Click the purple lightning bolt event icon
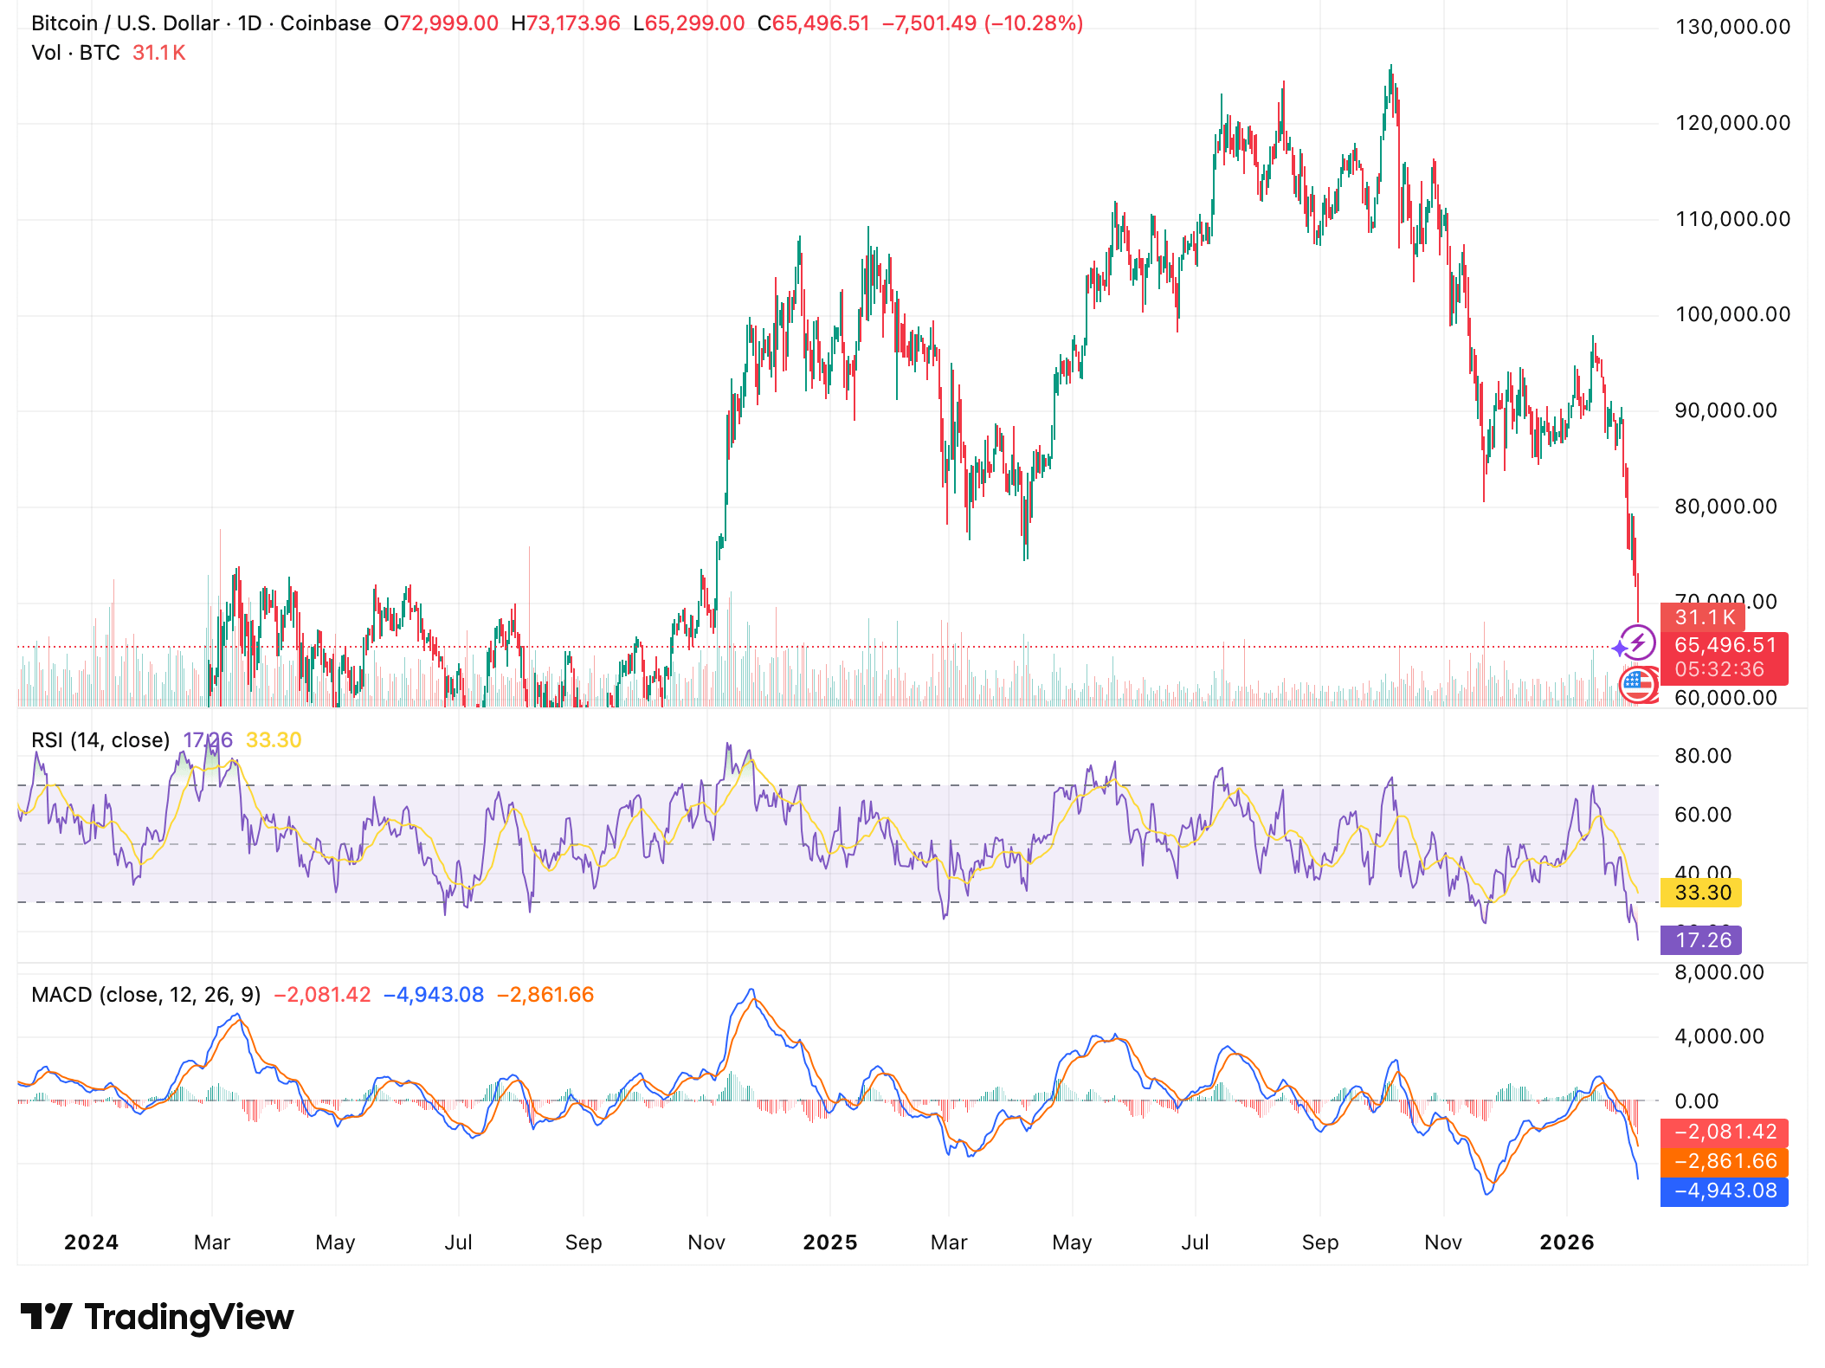The height and width of the screenshot is (1368, 1825). click(1638, 642)
